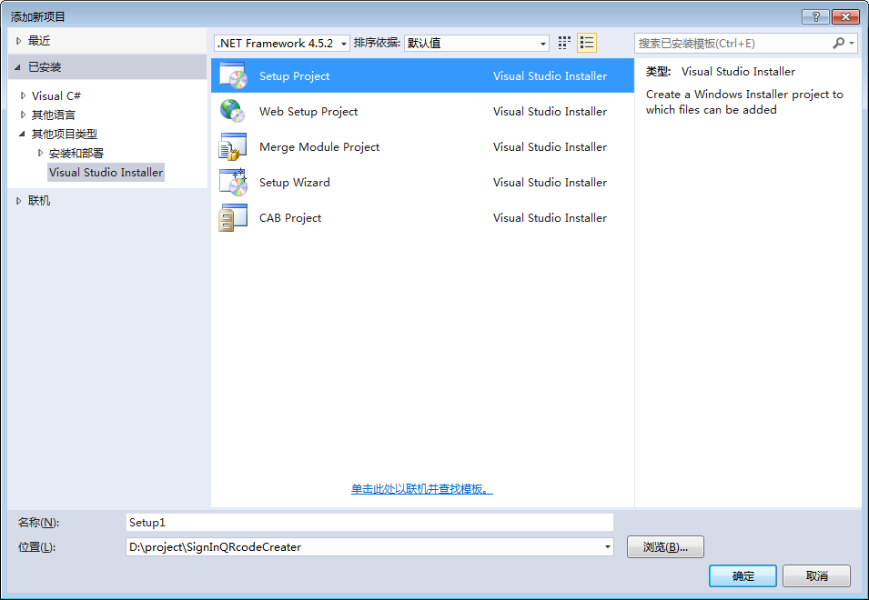Click the 确定 button
Image resolution: width=869 pixels, height=600 pixels.
(x=743, y=576)
